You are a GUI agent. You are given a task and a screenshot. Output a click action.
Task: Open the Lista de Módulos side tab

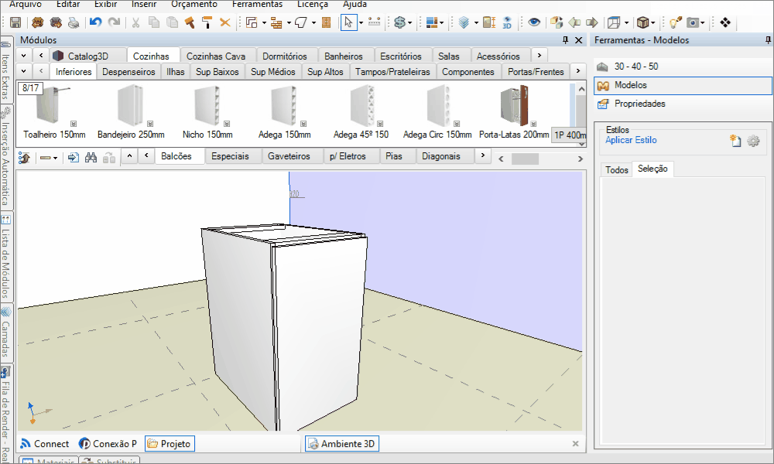pos(6,258)
